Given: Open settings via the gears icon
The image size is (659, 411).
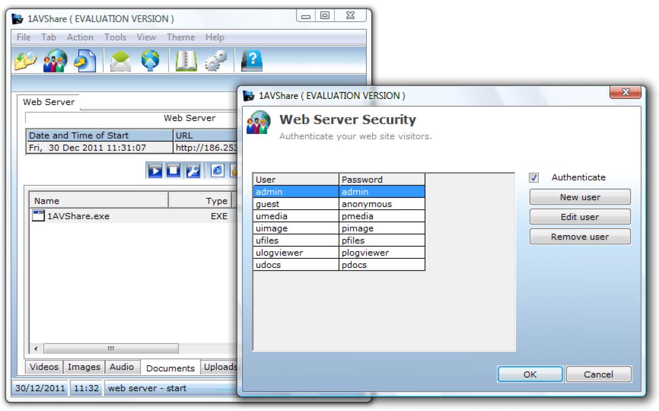Looking at the screenshot, I should click(x=215, y=60).
